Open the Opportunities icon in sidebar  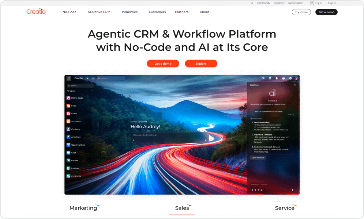pos(68,145)
